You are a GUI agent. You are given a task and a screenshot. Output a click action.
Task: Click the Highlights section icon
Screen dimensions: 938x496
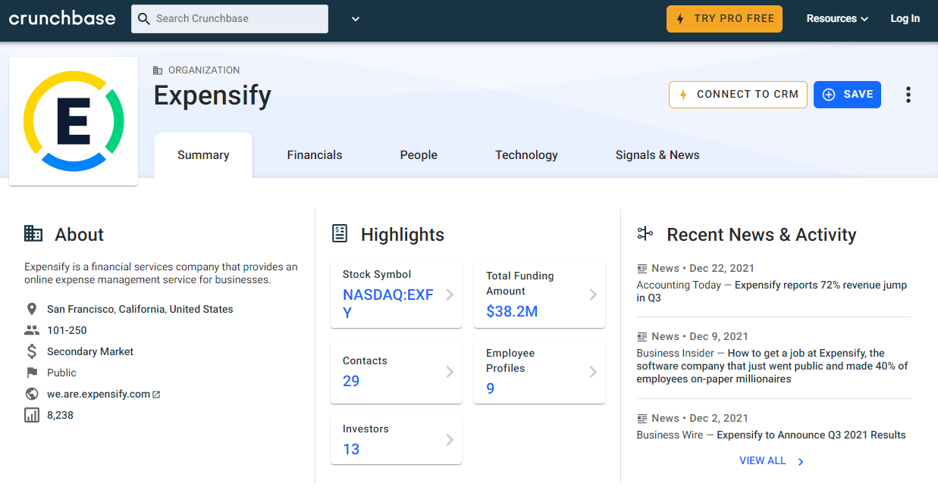coord(340,234)
